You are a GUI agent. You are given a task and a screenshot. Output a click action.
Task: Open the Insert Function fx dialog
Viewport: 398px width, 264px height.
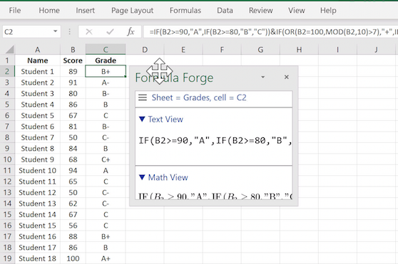[131, 32]
